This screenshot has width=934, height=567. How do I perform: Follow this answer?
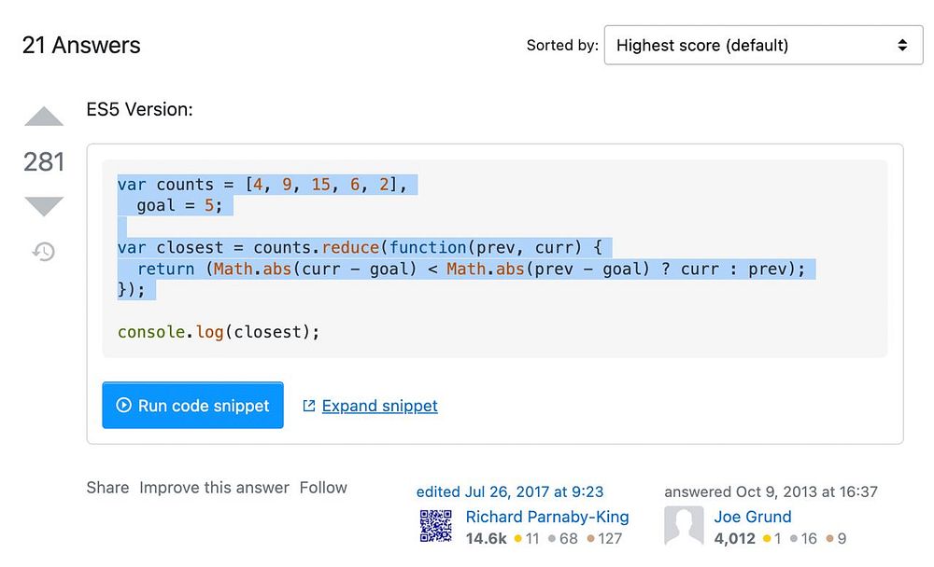323,488
